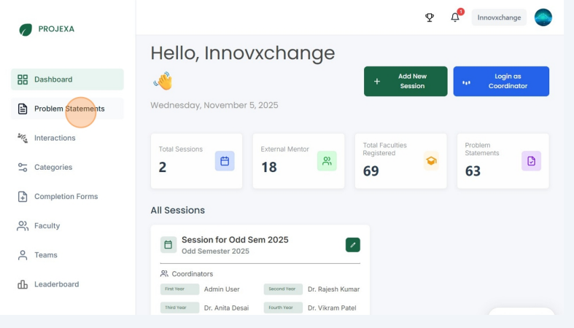Viewport: 574px width, 328px height.
Task: Select the Faculty sidebar item
Action: [47, 226]
